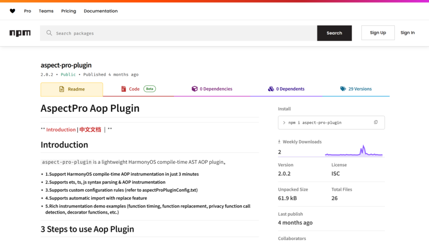
Task: Copy the npm install command
Action: tap(376, 122)
